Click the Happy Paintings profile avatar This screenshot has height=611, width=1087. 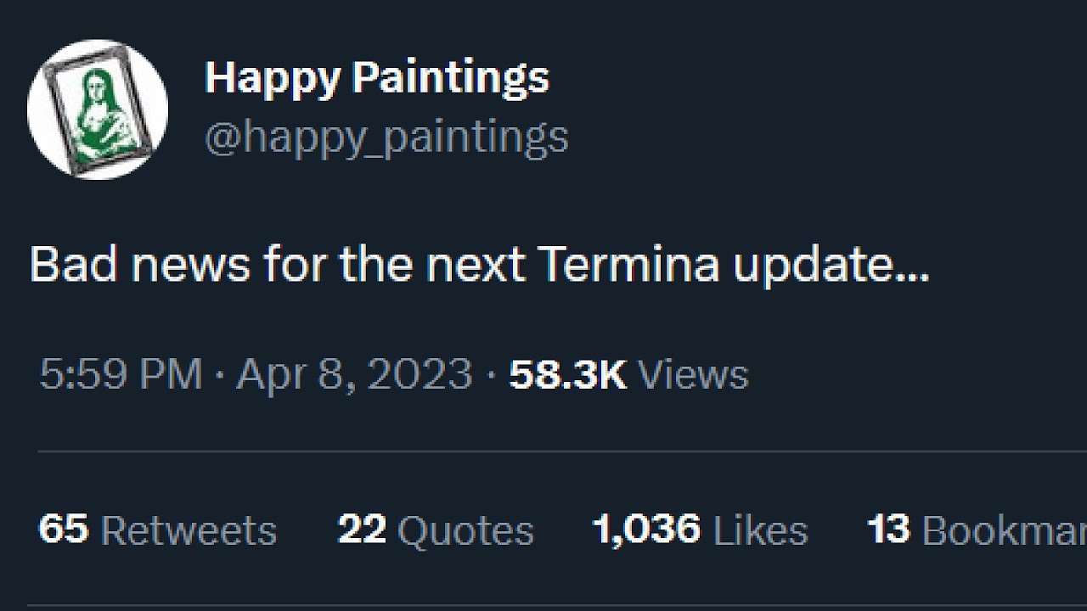[97, 109]
